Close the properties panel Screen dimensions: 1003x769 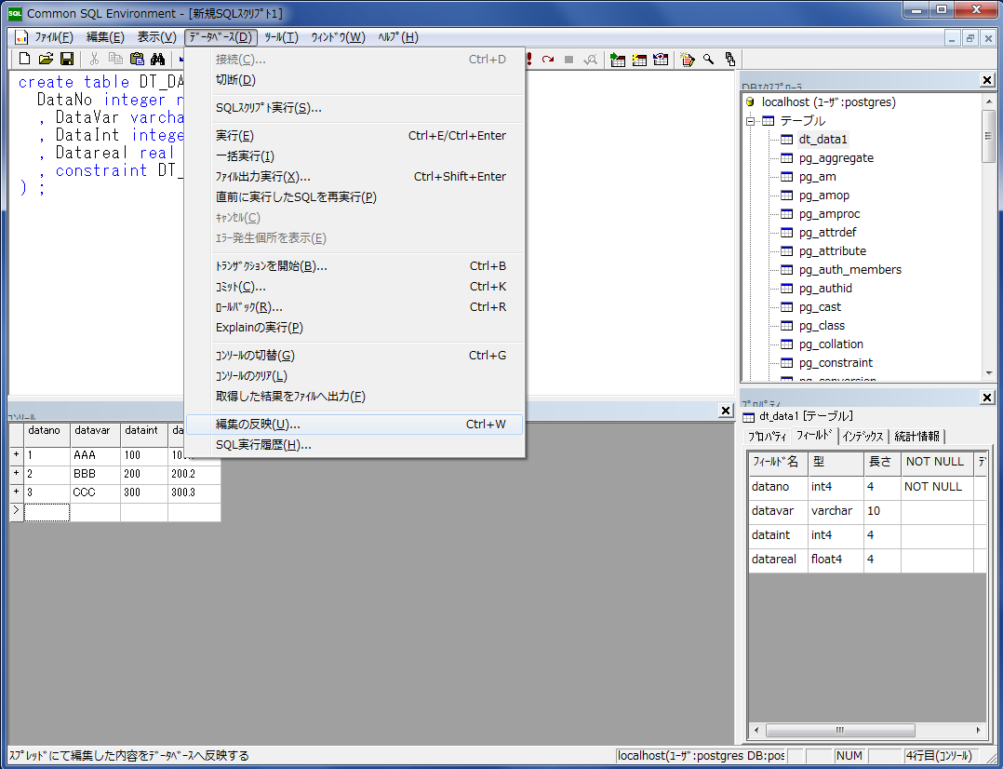click(987, 398)
